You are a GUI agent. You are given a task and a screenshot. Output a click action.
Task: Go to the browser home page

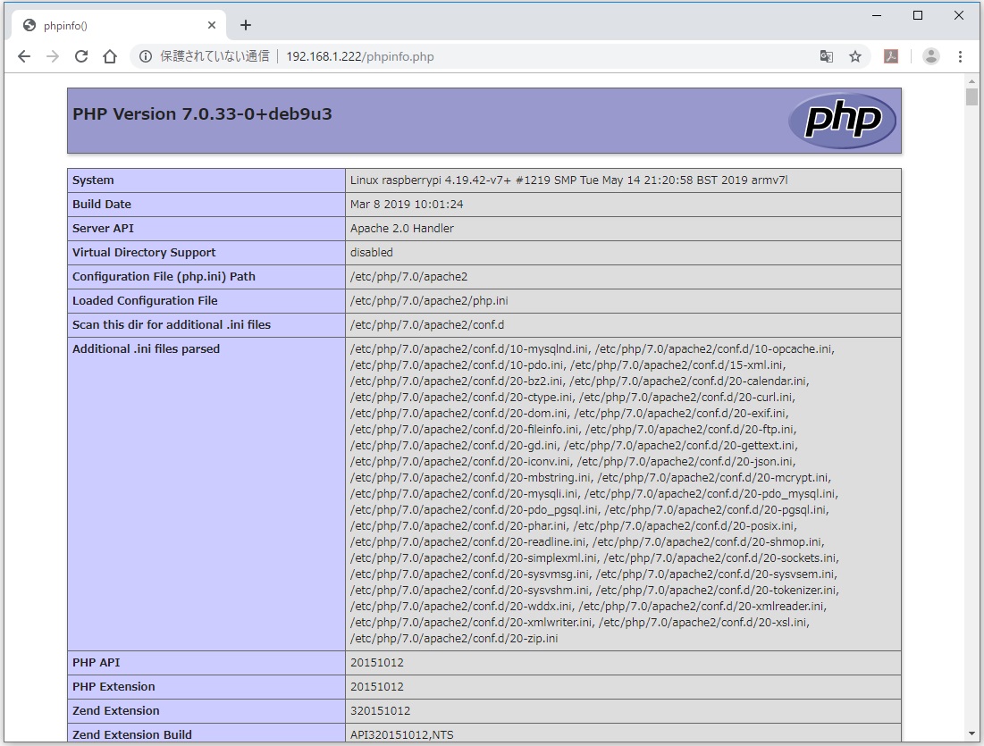click(x=110, y=56)
